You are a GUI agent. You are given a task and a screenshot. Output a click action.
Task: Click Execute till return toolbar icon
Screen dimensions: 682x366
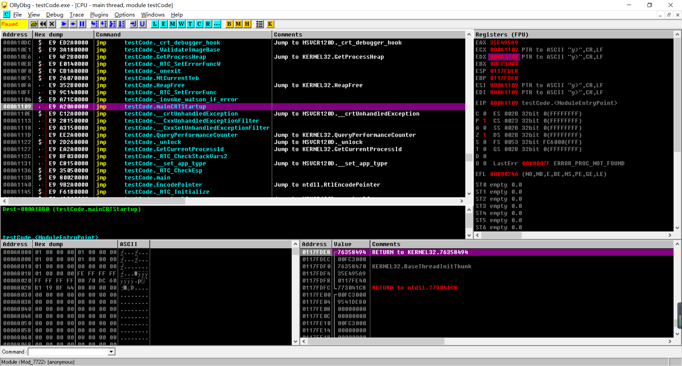134,24
